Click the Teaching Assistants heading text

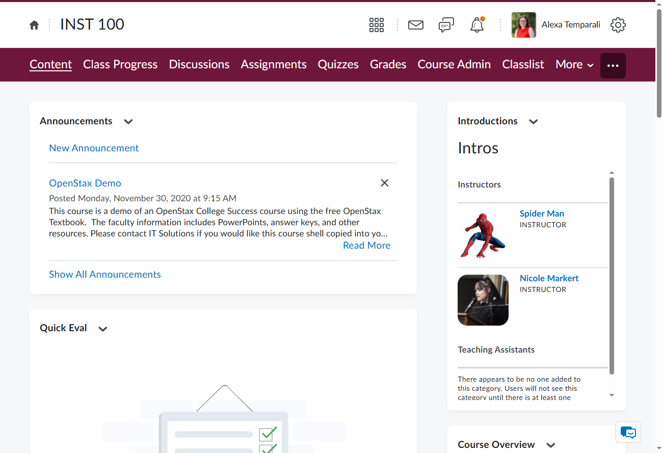[496, 350]
